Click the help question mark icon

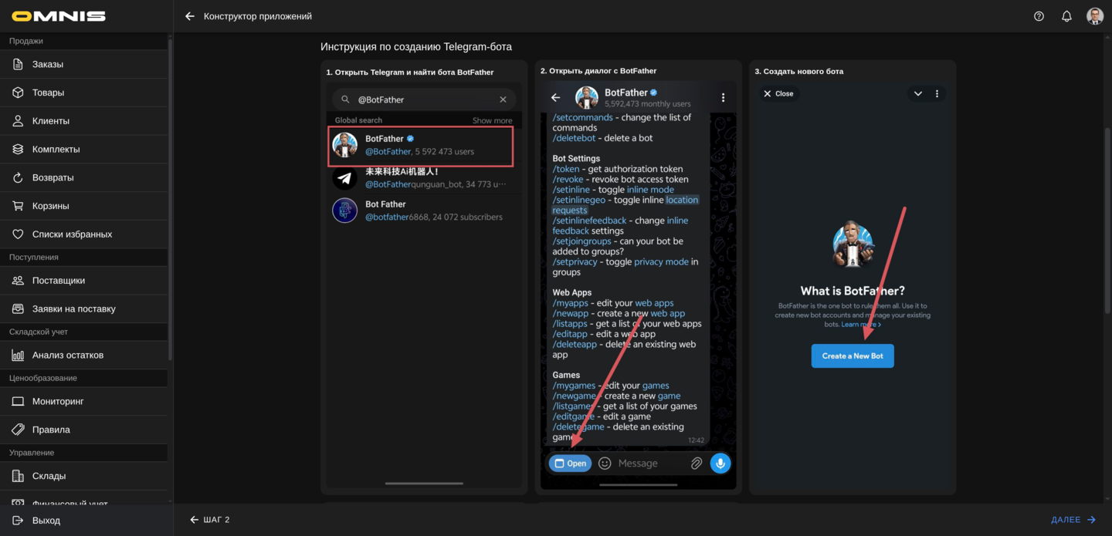click(x=1039, y=15)
